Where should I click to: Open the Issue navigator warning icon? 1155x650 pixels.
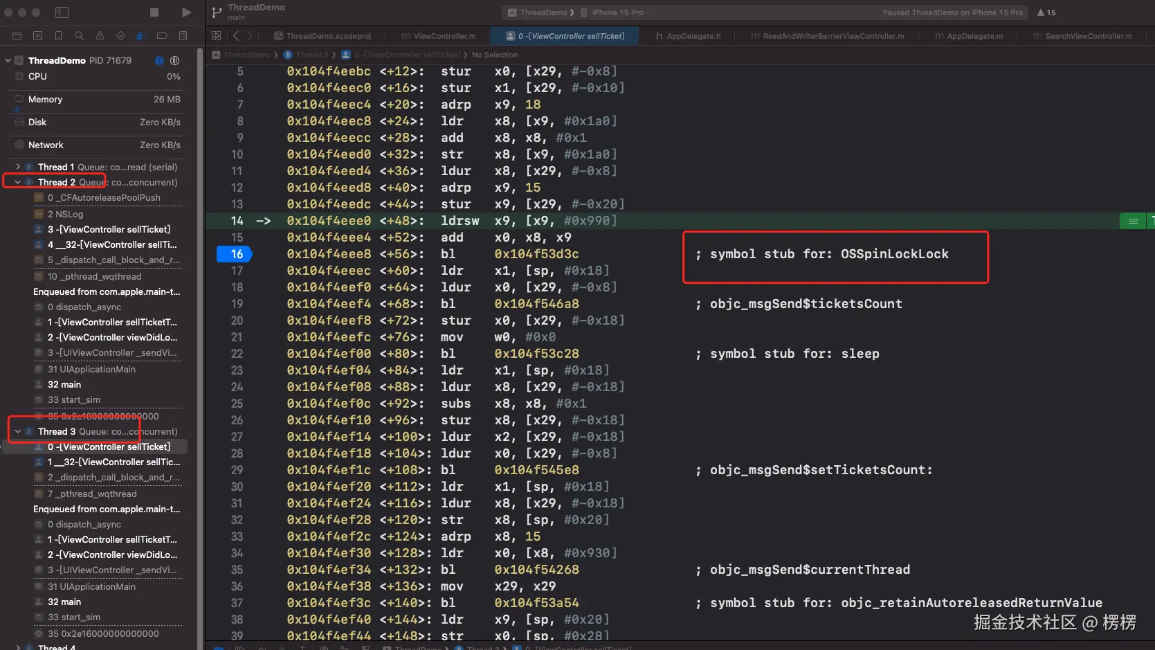click(x=100, y=36)
